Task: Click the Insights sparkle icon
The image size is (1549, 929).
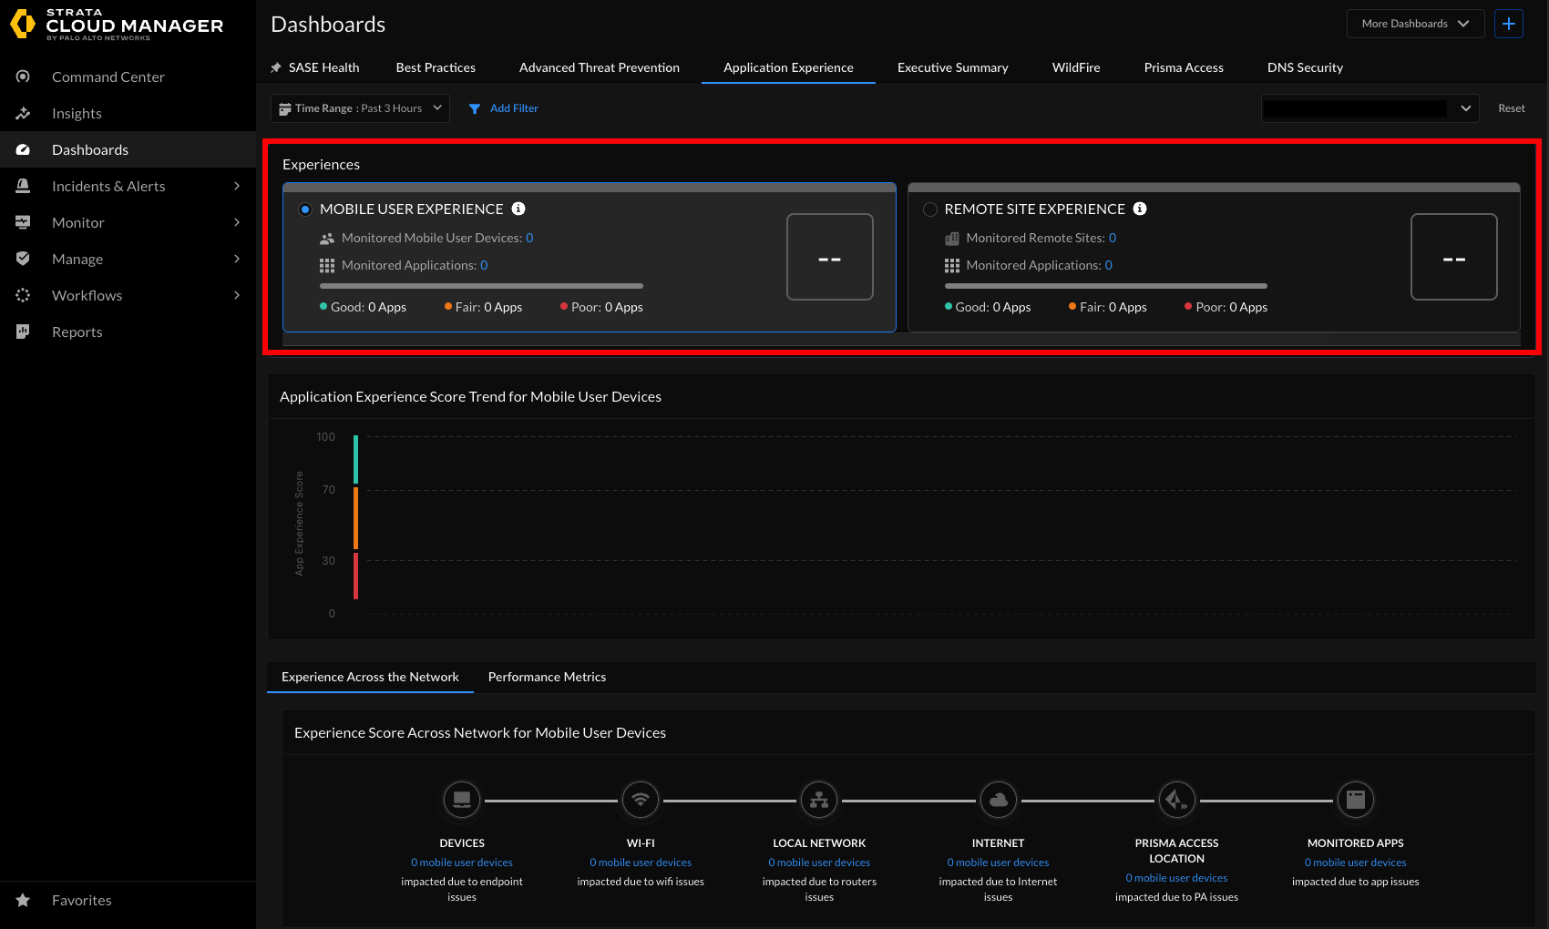Action: coord(24,113)
